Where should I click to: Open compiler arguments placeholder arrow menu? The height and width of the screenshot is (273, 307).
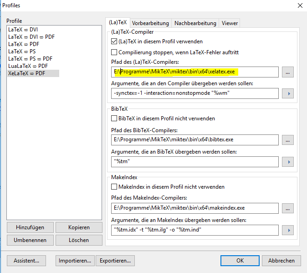287,93
